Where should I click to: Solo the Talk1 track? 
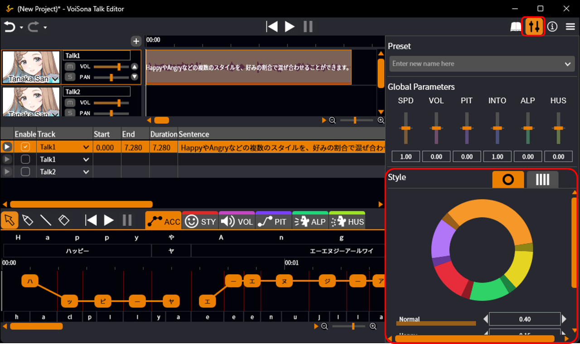pos(70,77)
